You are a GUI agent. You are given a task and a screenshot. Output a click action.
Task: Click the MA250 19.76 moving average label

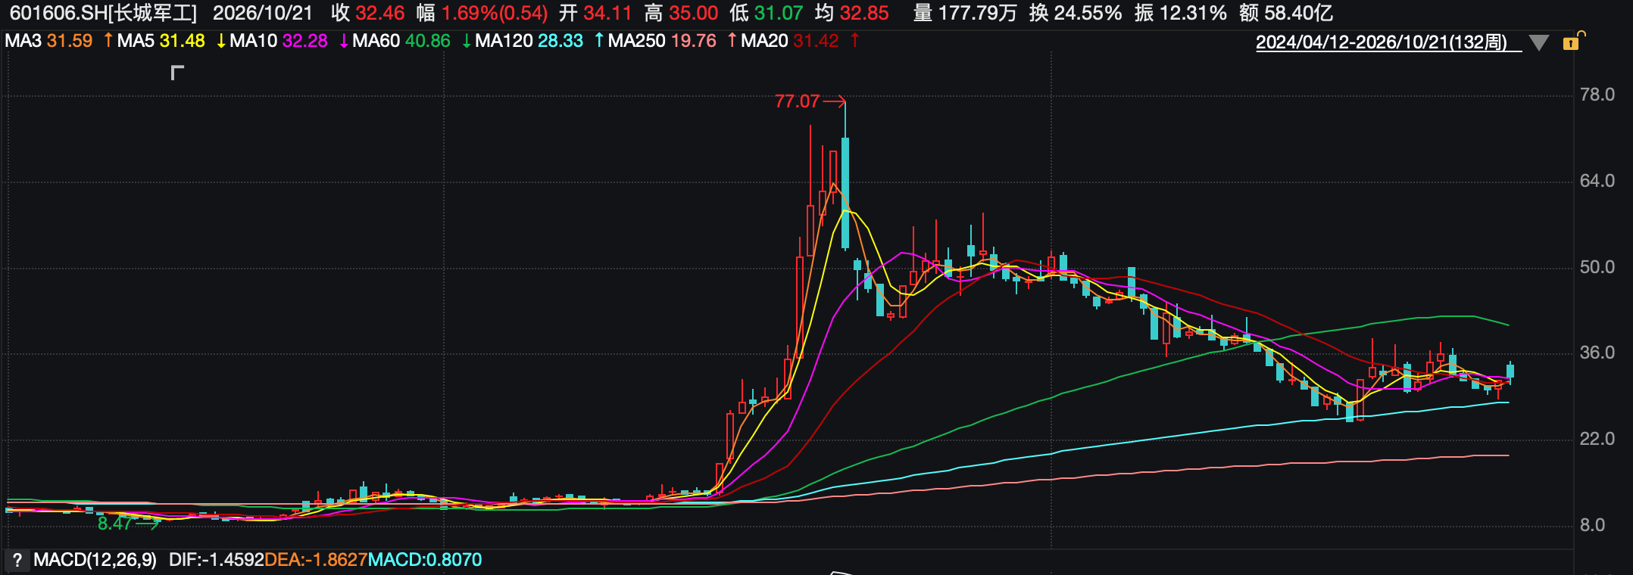point(662,41)
